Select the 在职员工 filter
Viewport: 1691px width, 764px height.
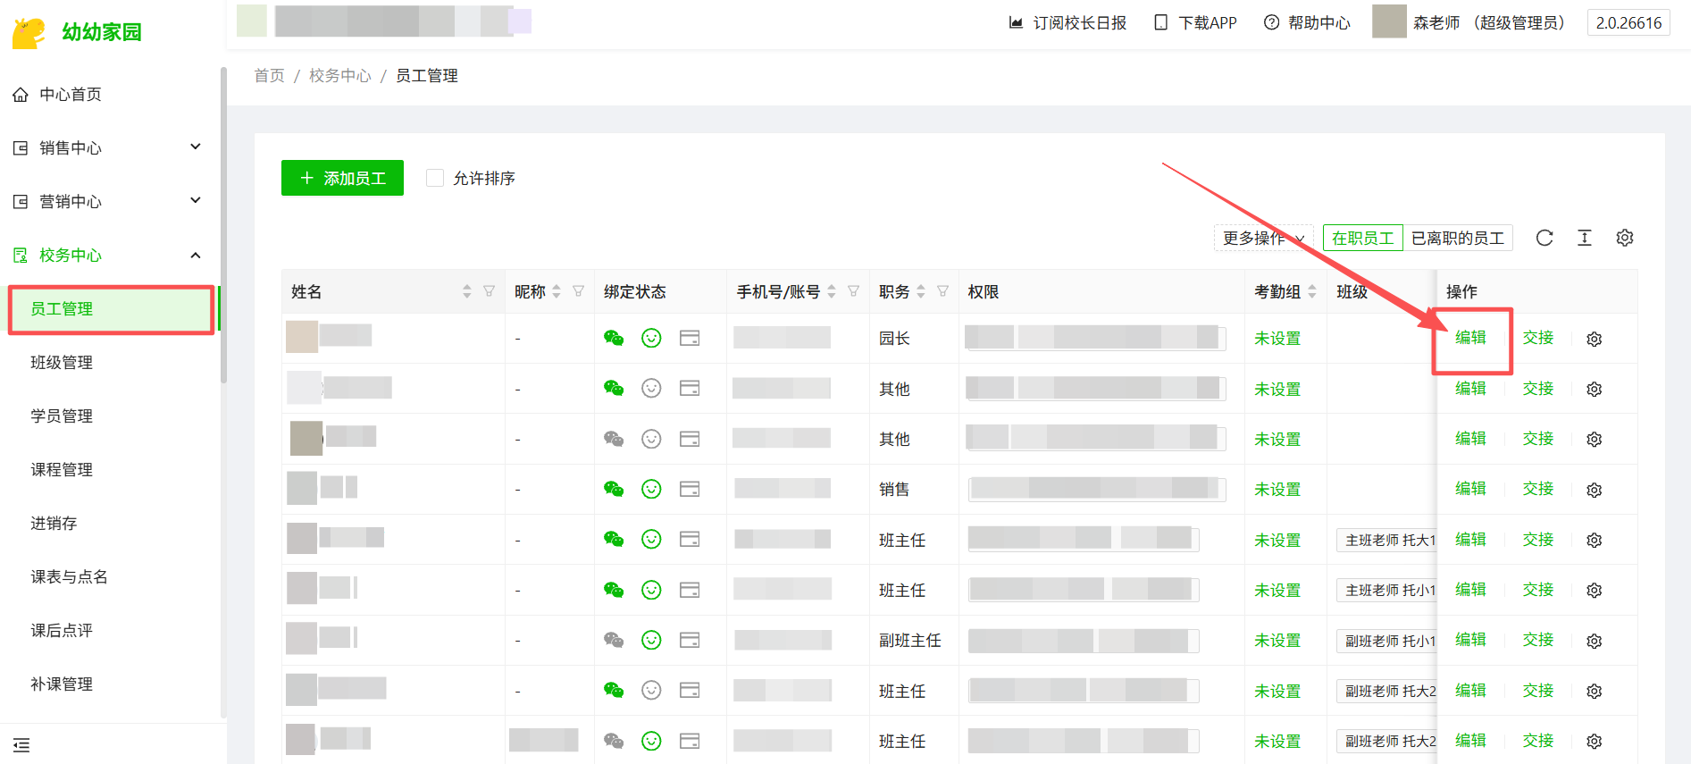coord(1362,238)
